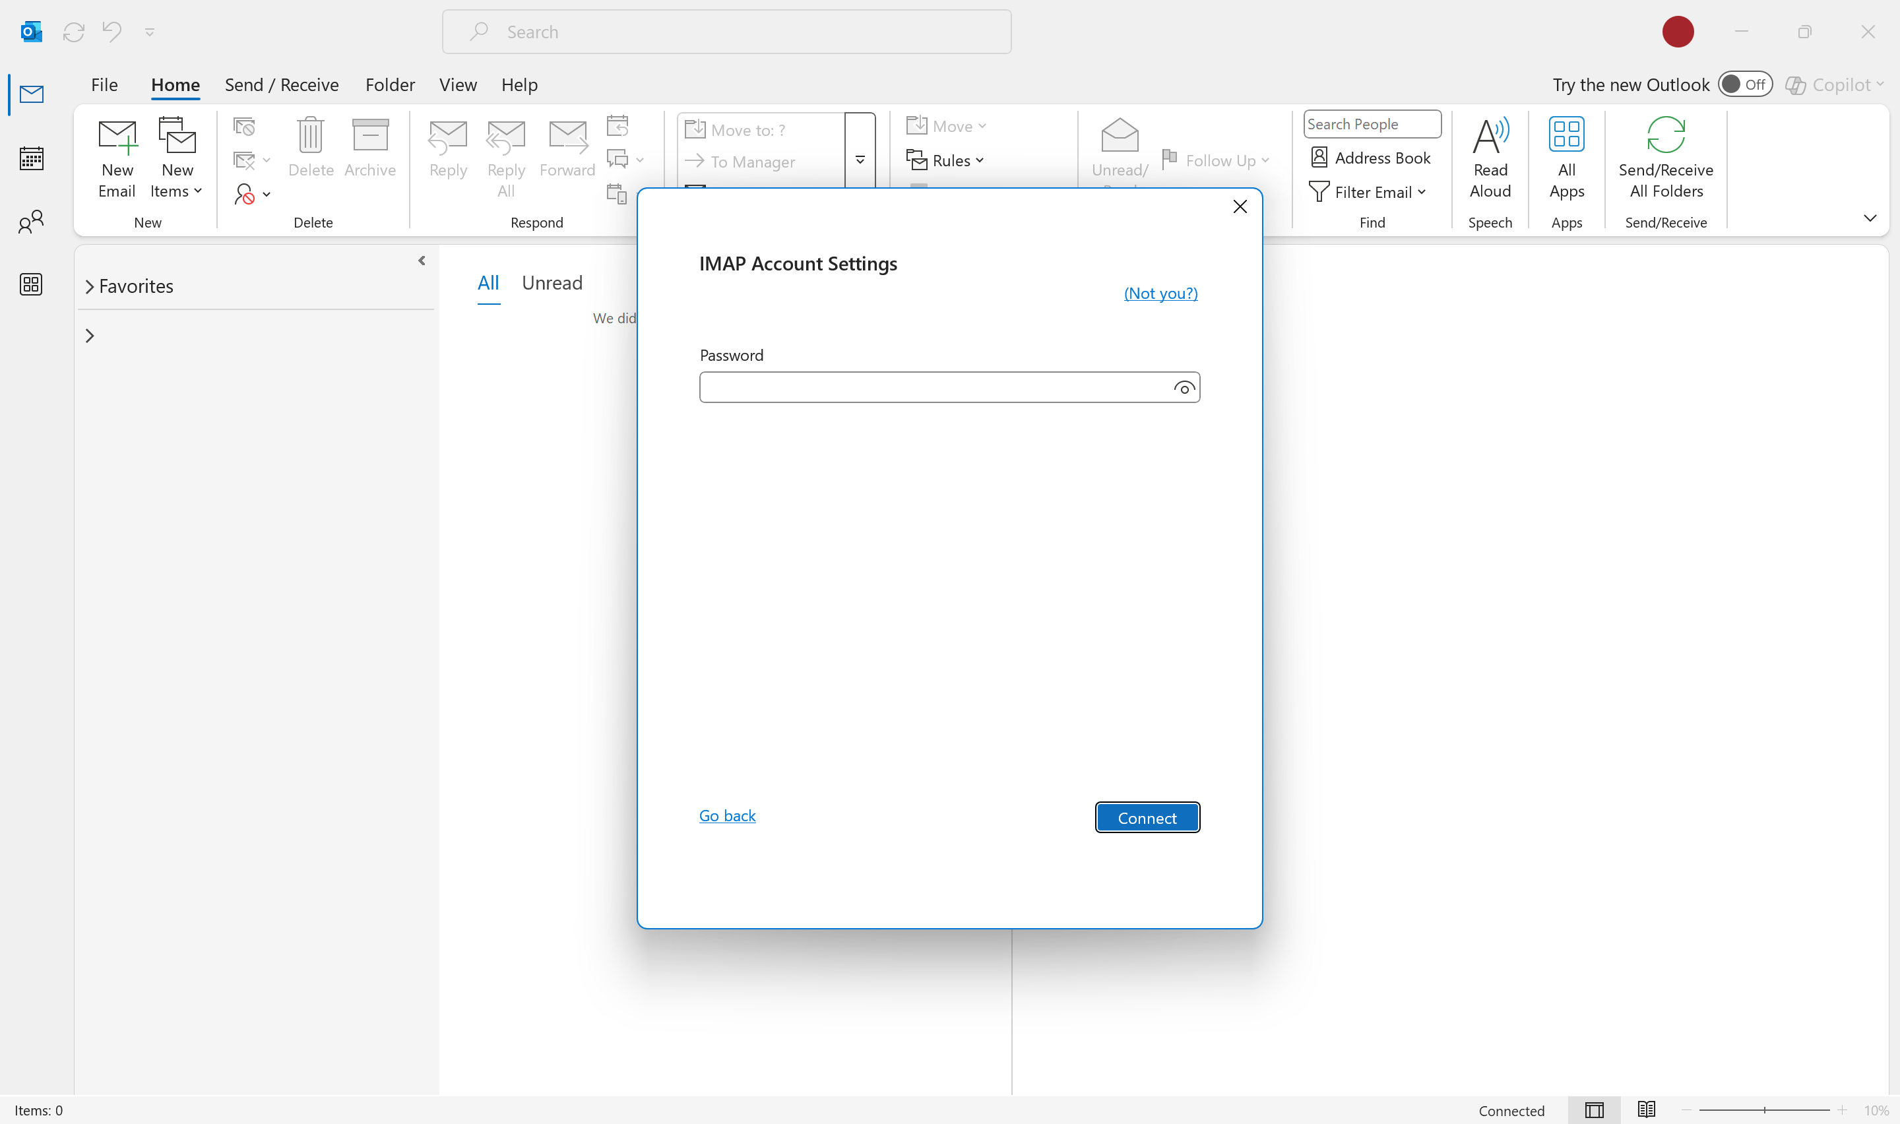Select the Home ribbon tab
Viewport: 1900px width, 1124px height.
(175, 85)
